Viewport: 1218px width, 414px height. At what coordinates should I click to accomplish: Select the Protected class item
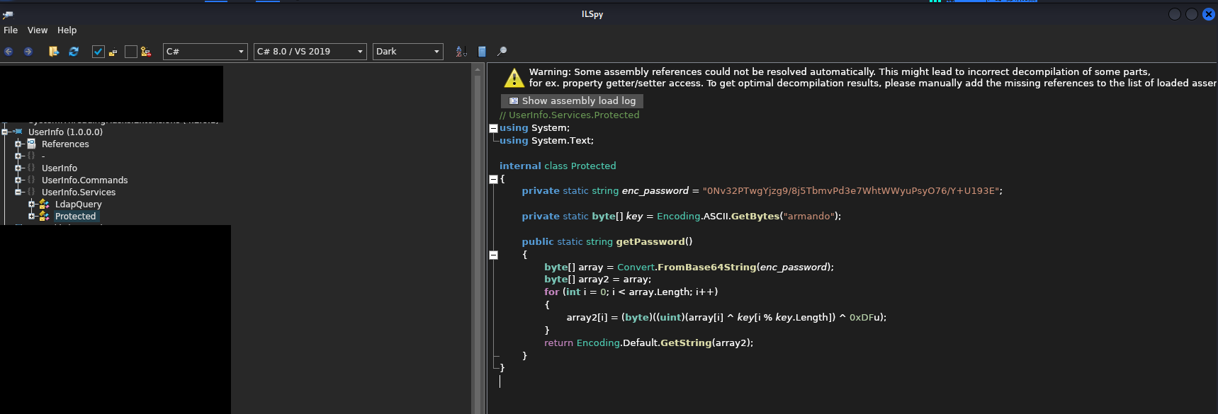(x=76, y=217)
